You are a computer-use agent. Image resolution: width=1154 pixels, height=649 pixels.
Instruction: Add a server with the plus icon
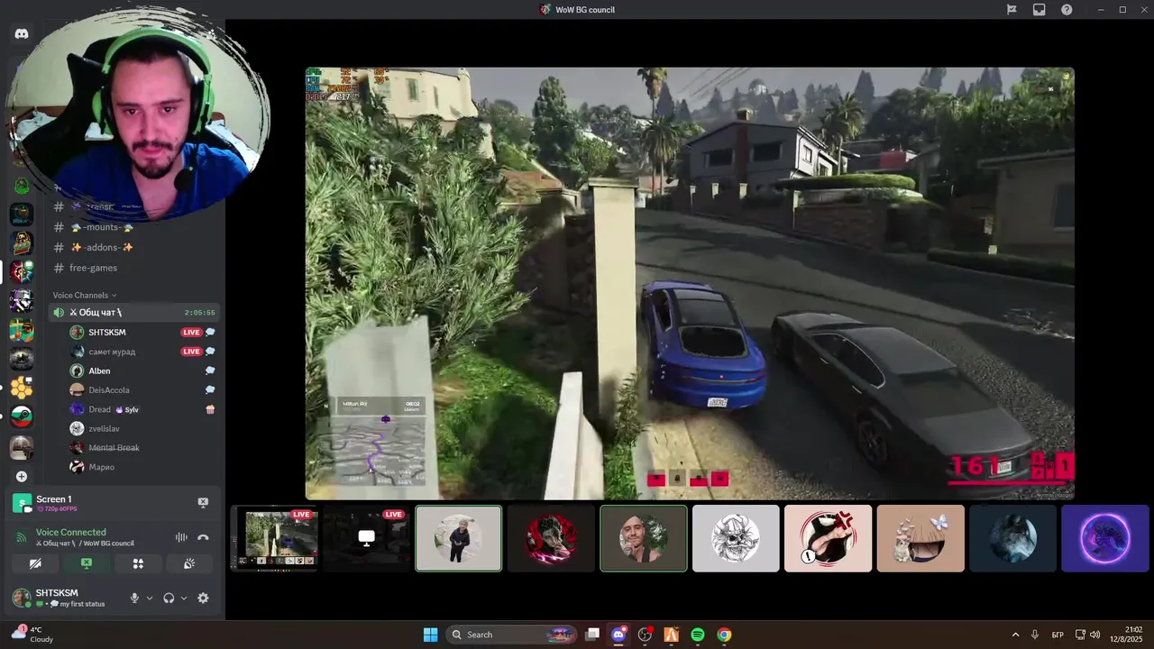(x=22, y=476)
